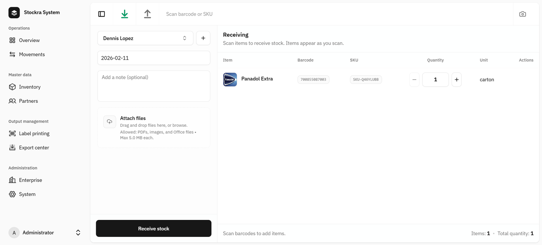Open the Dennis Lopez partner dropdown
This screenshot has width=542, height=245.
(145, 38)
